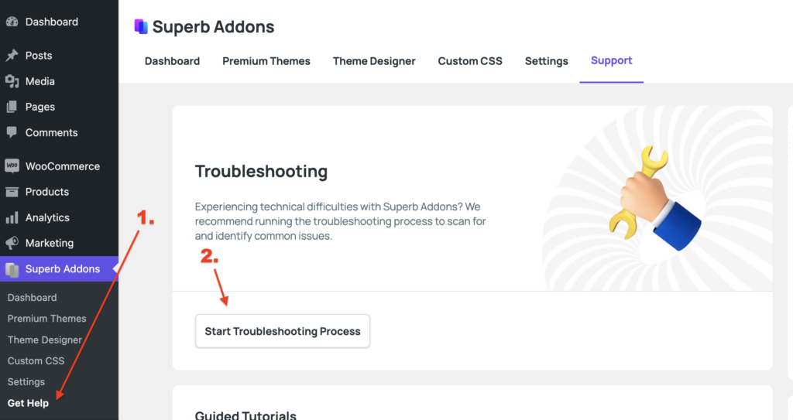
Task: Switch to the Custom CSS tab
Action: (x=470, y=61)
